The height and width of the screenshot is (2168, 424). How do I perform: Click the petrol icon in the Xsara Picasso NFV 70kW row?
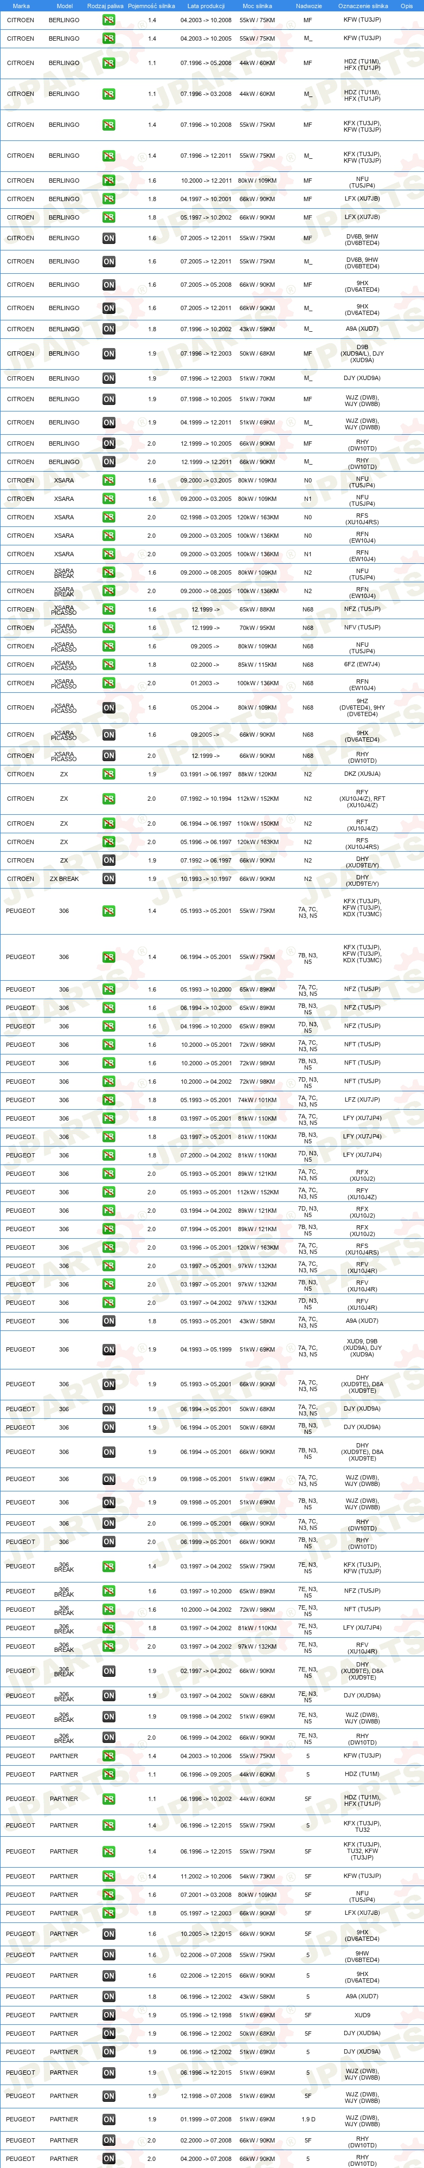pyautogui.click(x=108, y=628)
